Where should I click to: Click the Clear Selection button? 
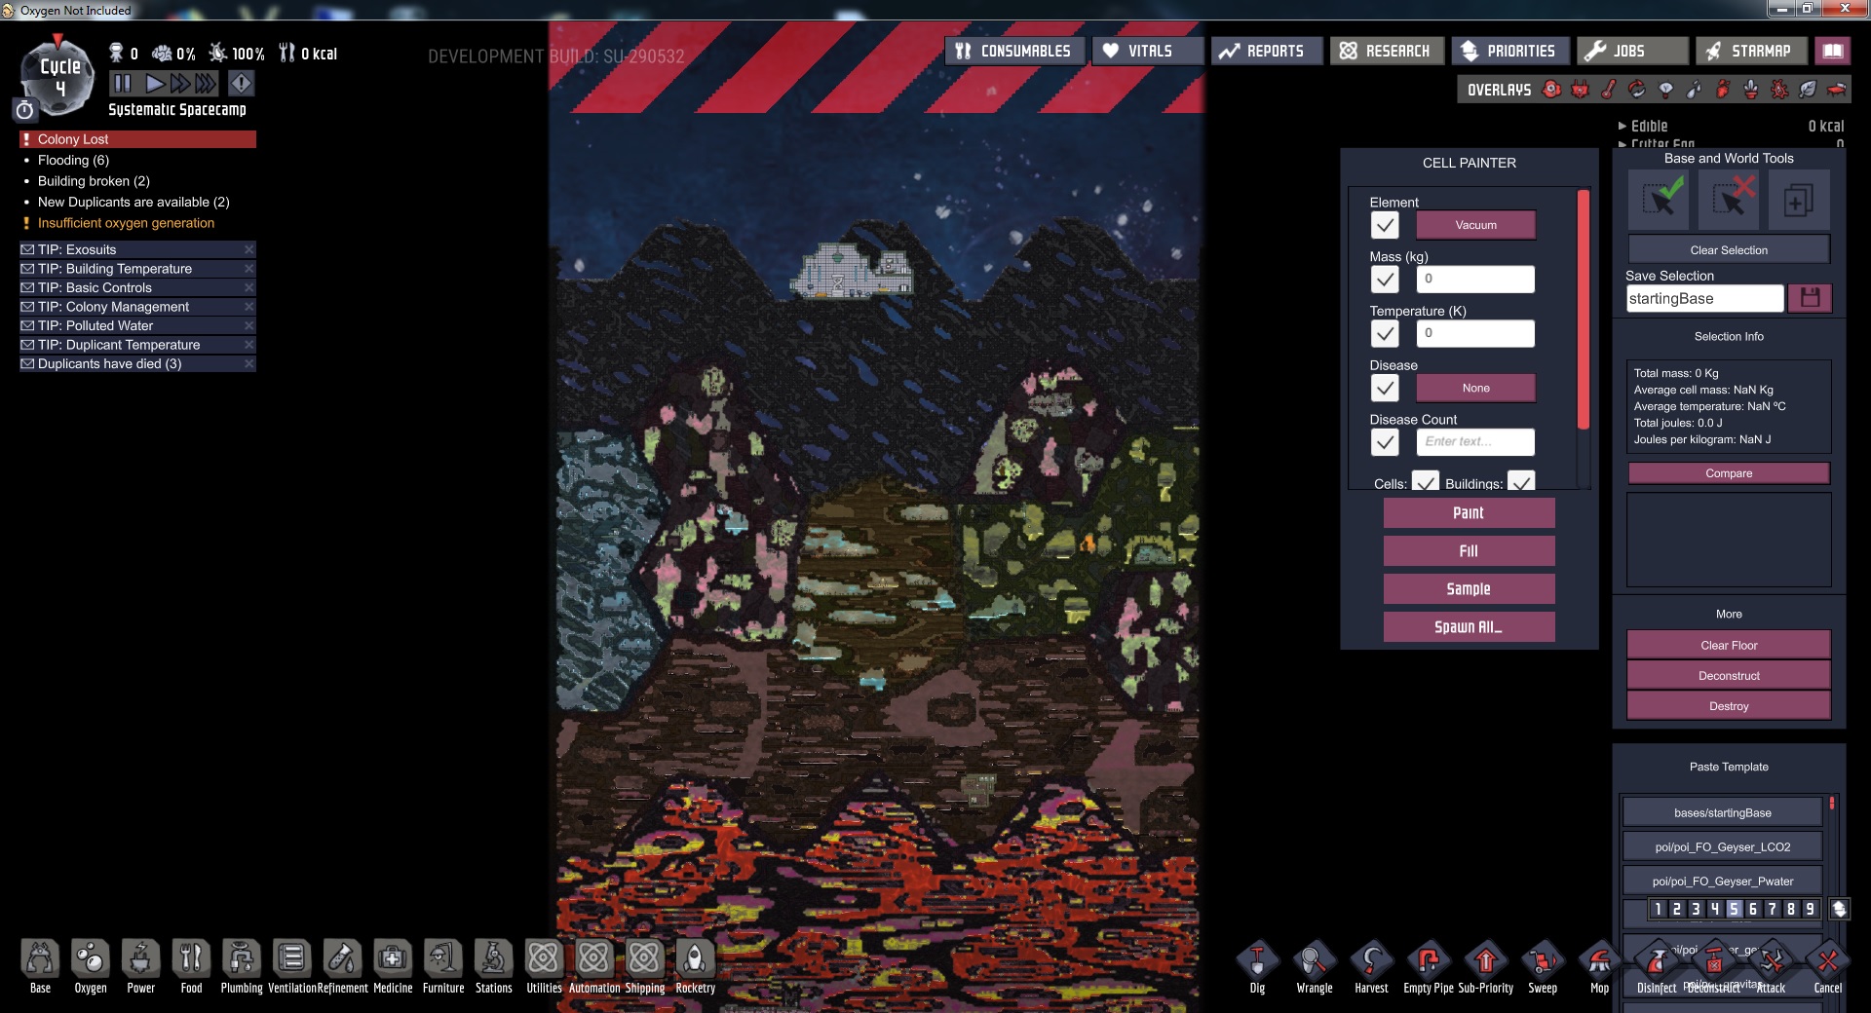click(1728, 250)
